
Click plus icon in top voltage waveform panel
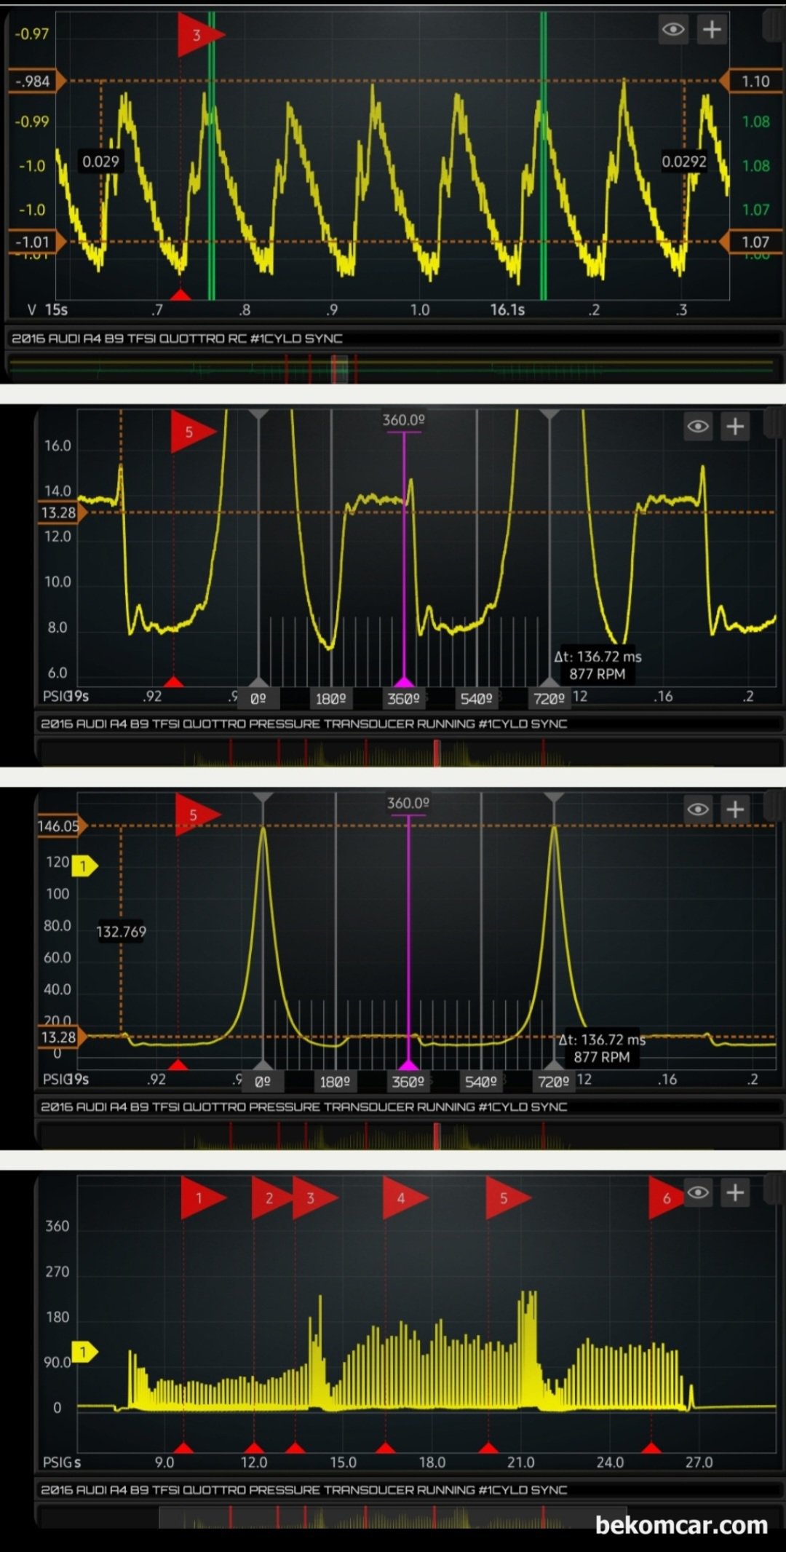tap(712, 30)
